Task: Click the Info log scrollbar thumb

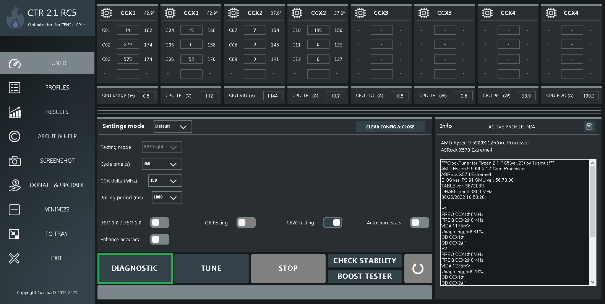Action: tap(592, 201)
